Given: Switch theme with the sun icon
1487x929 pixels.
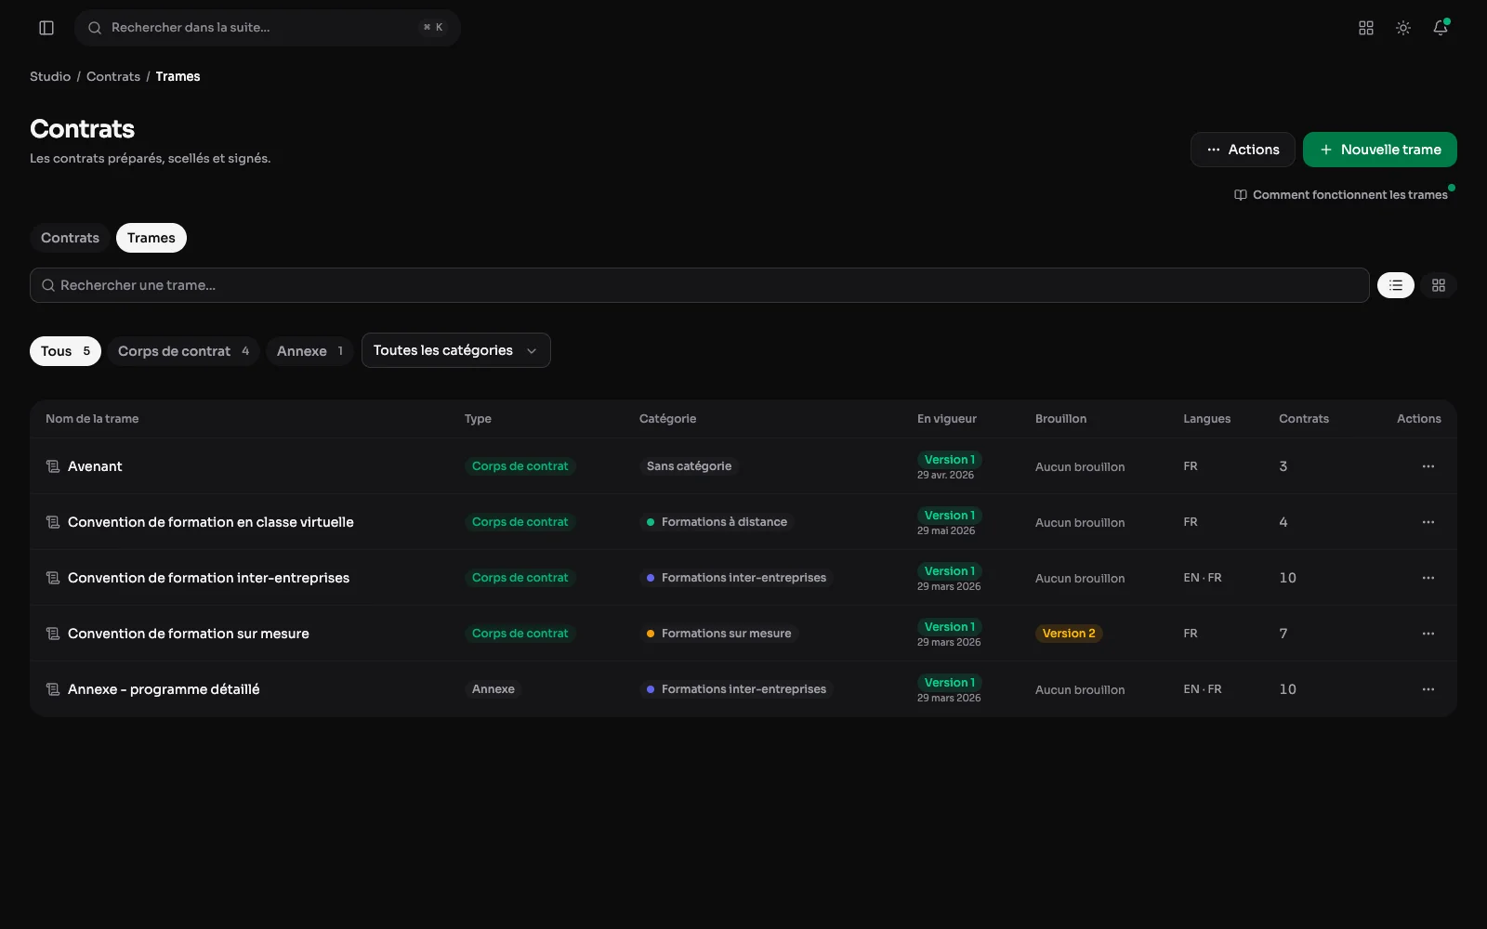Looking at the screenshot, I should tap(1403, 28).
